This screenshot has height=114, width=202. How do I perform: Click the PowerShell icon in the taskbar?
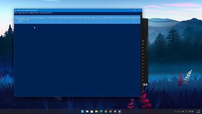tap(120, 111)
